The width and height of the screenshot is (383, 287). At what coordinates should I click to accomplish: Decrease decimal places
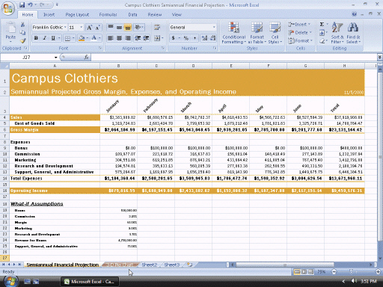click(213, 38)
